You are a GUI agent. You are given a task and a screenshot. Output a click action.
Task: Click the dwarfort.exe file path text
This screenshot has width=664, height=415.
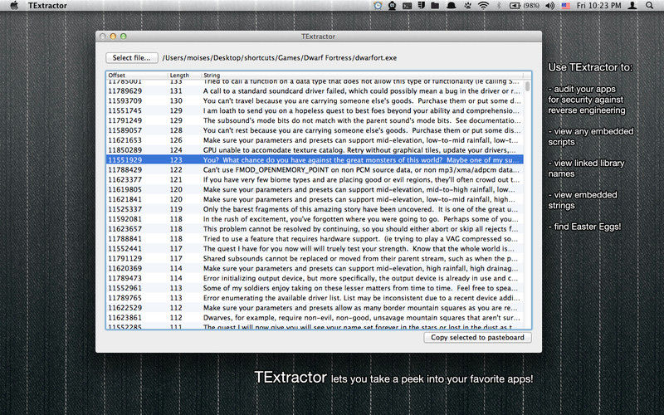tap(280, 58)
